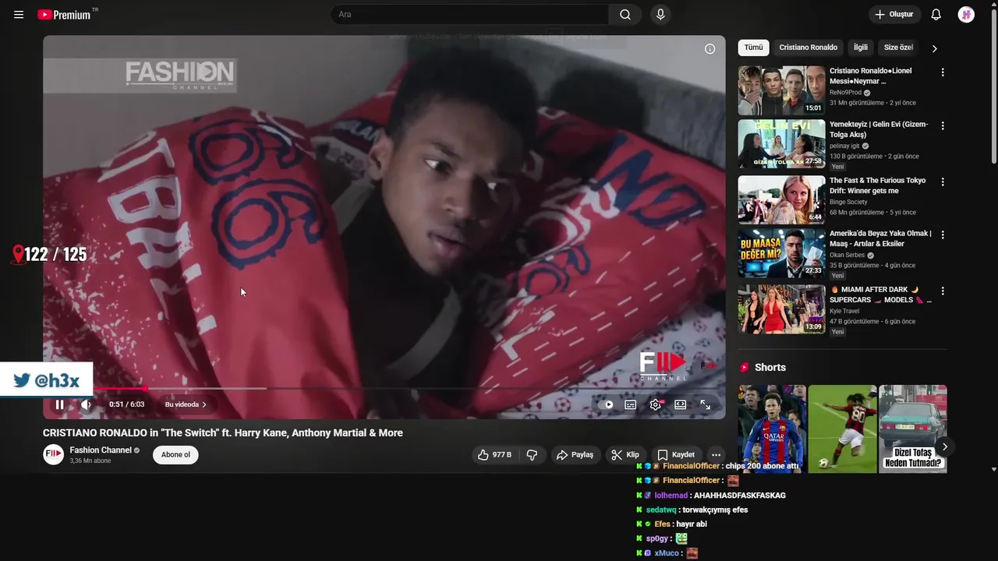Click the Okan Serbes channel name
Screen dimensions: 998x561
point(847,256)
